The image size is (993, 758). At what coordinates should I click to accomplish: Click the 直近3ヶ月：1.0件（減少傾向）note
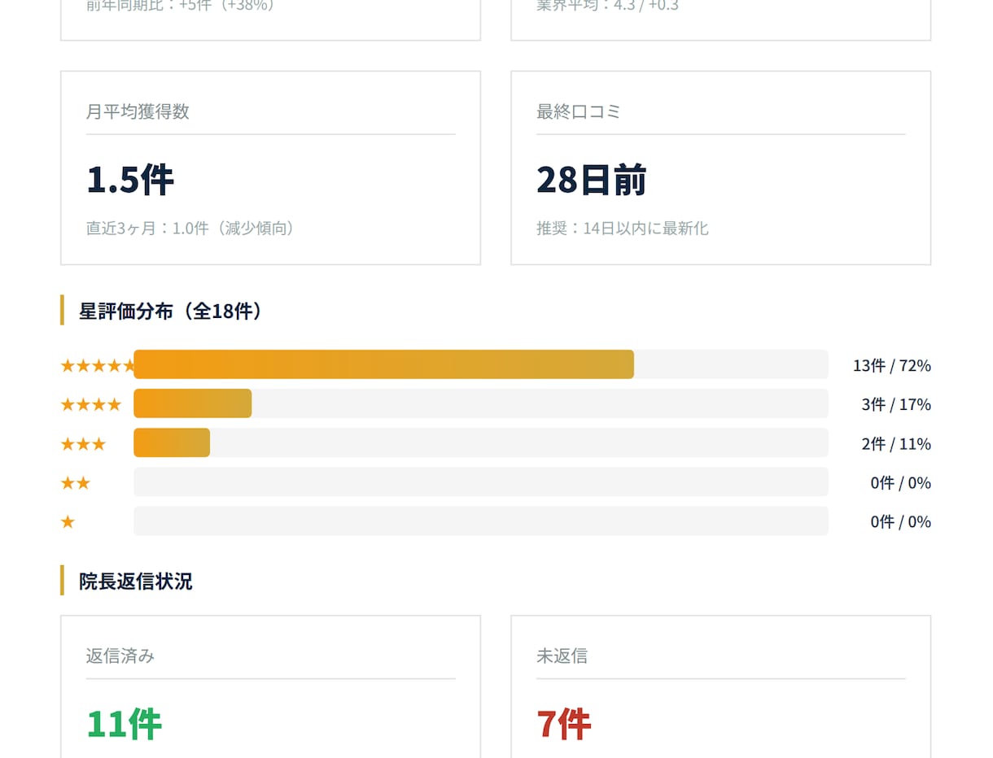point(192,229)
